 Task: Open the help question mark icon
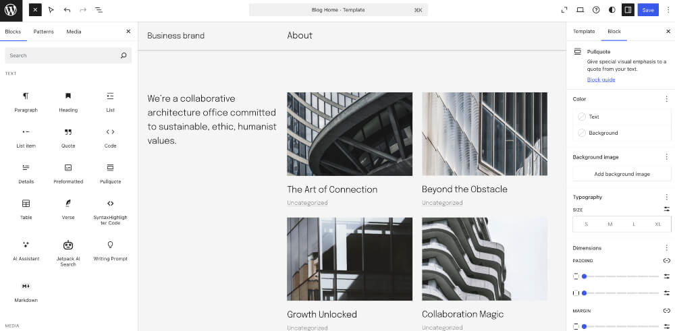point(596,10)
